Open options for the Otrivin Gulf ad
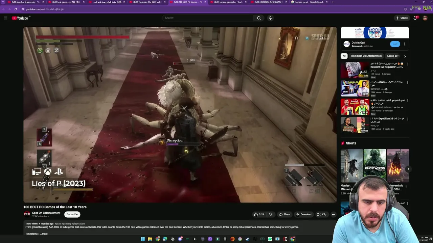 [x=405, y=44]
